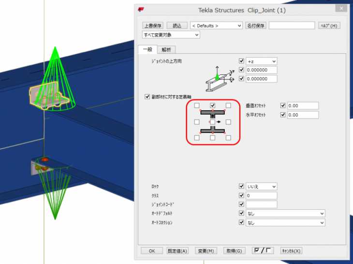Open the < Defaults > settings dropdown
The width and height of the screenshot is (353, 264).
pyautogui.click(x=216, y=26)
